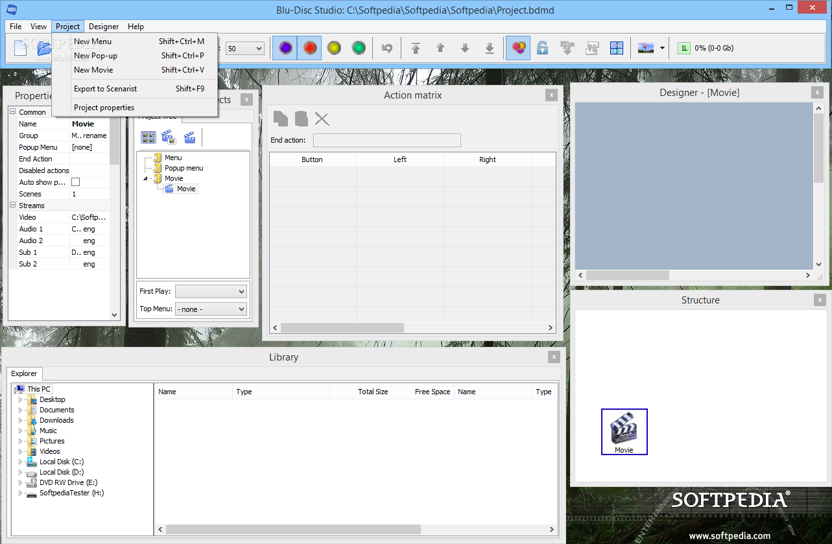
Task: Click the move-to-bottom arrow icon
Action: [x=490, y=48]
